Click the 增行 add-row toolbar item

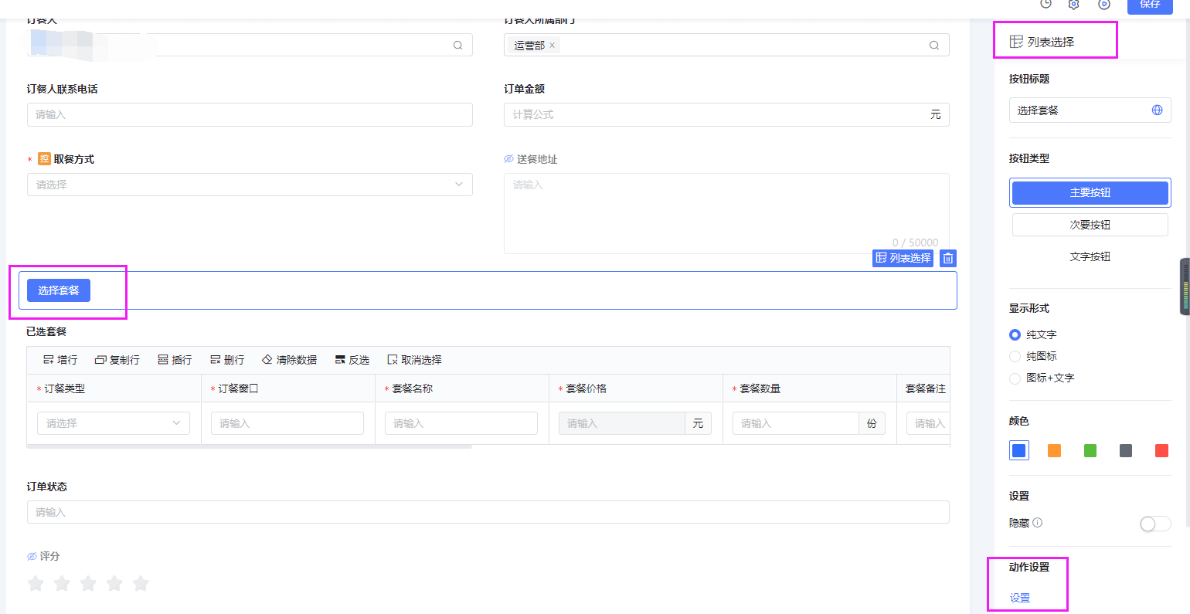[x=60, y=360]
